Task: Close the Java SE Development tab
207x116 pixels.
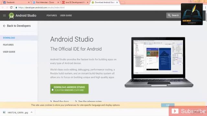Action: 88,2
